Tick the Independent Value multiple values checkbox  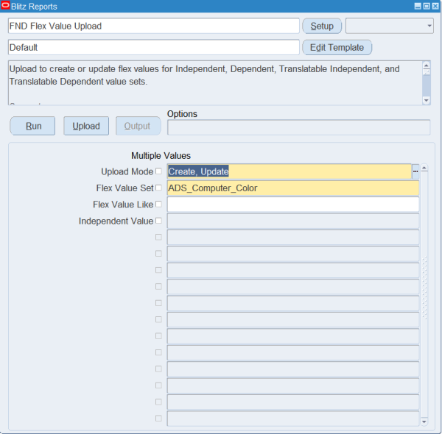158,221
